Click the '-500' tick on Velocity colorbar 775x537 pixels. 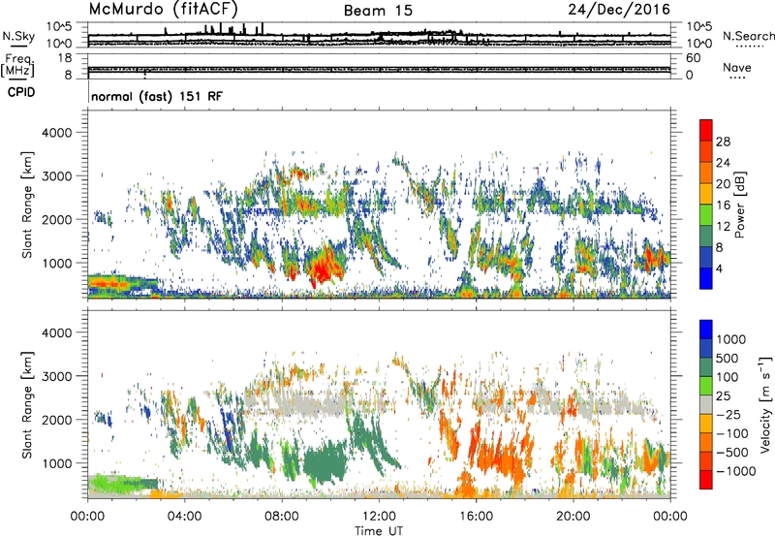point(732,453)
